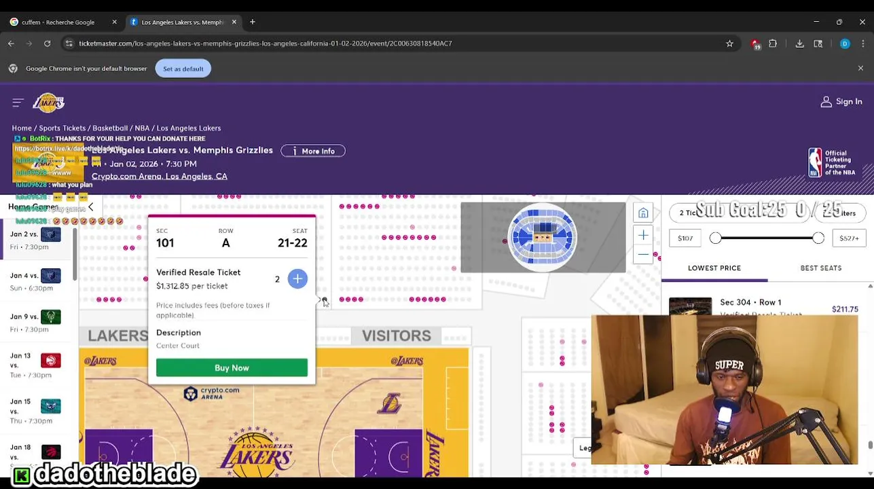Image resolution: width=874 pixels, height=489 pixels.
Task: Open Chrome extensions puzzle icon
Action: 773,43
